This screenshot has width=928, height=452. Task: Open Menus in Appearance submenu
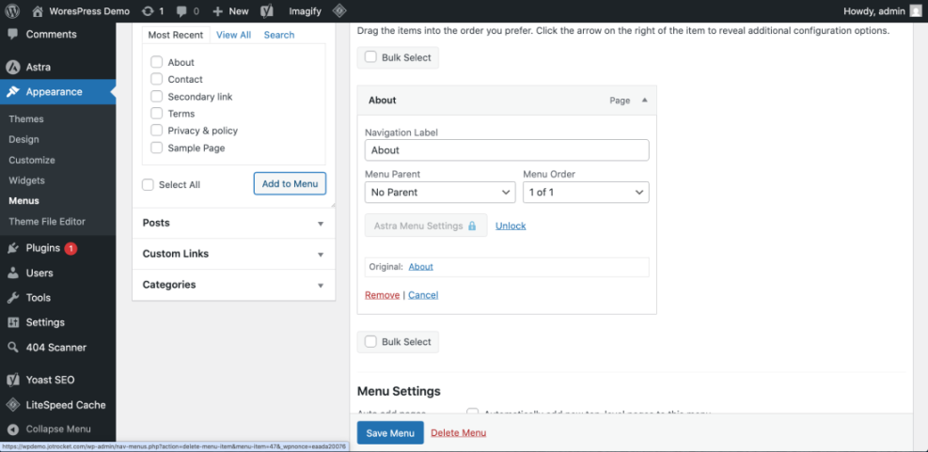coord(24,201)
